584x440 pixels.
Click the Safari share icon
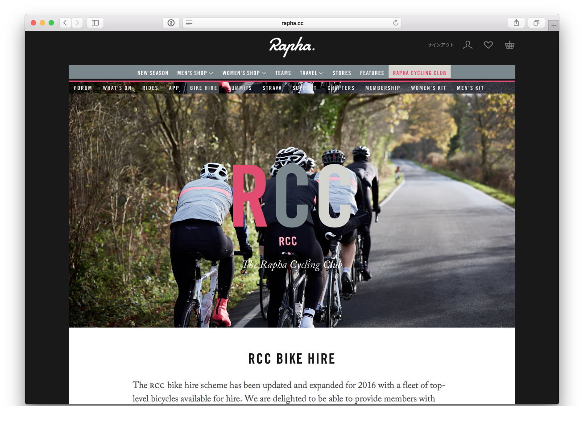point(516,23)
